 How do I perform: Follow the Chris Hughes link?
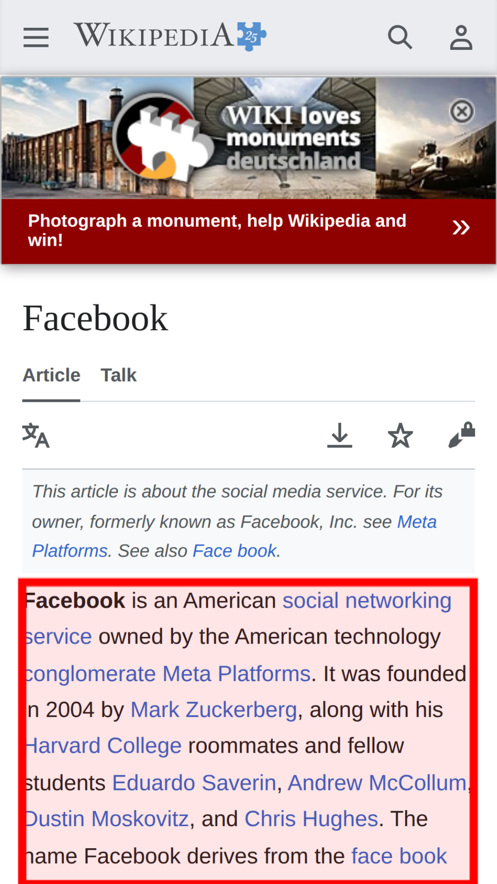pyautogui.click(x=311, y=819)
